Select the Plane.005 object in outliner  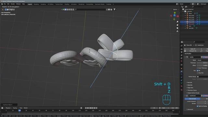pyautogui.click(x=191, y=24)
